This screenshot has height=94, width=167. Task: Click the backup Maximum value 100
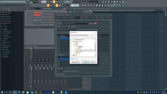coord(96,23)
